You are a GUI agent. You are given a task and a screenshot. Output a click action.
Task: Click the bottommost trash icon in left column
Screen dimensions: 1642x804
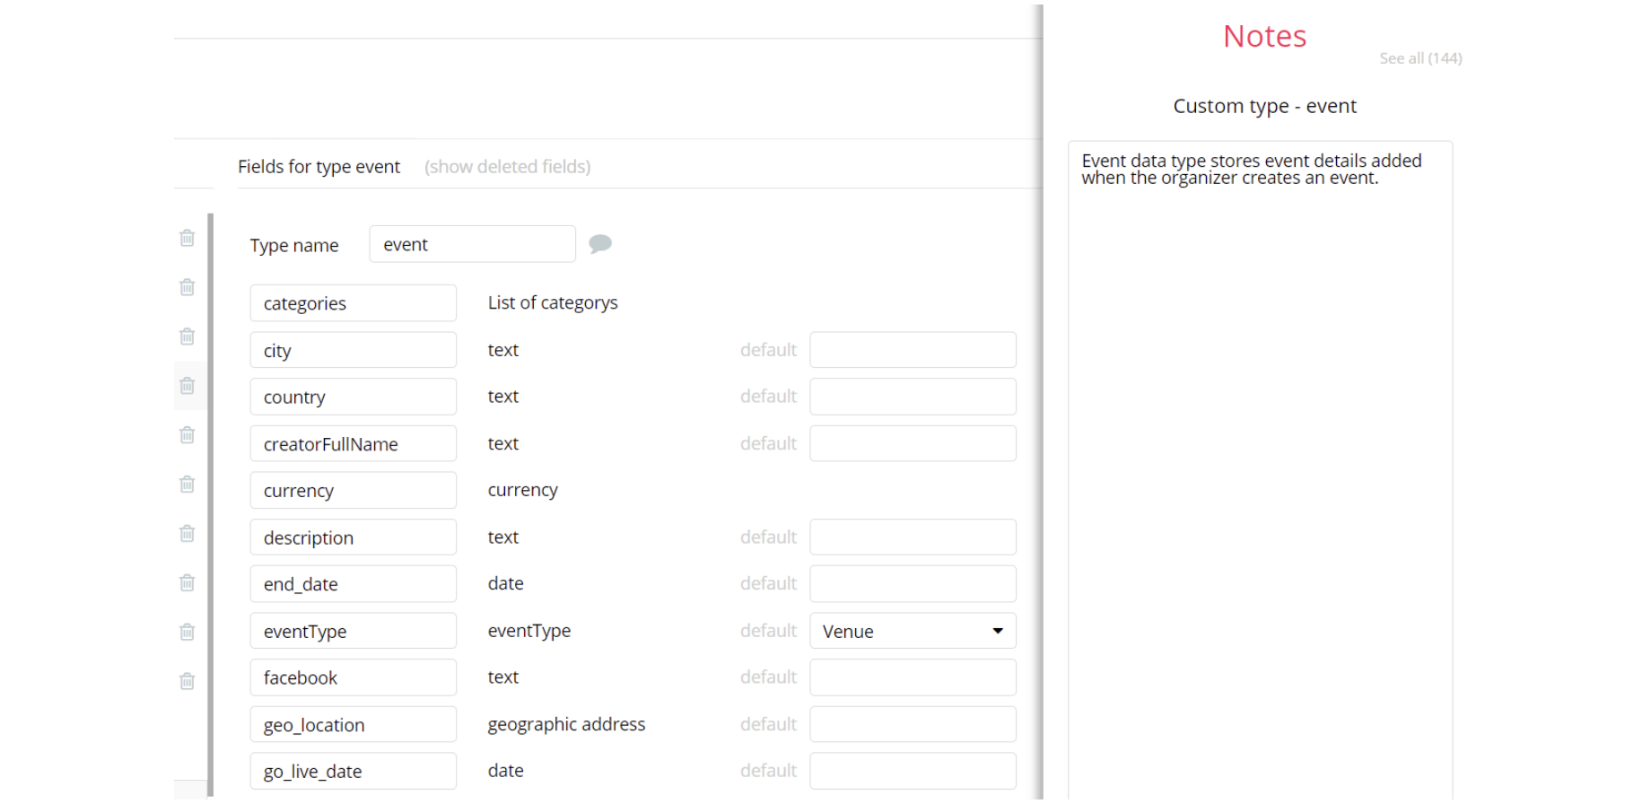tap(187, 681)
